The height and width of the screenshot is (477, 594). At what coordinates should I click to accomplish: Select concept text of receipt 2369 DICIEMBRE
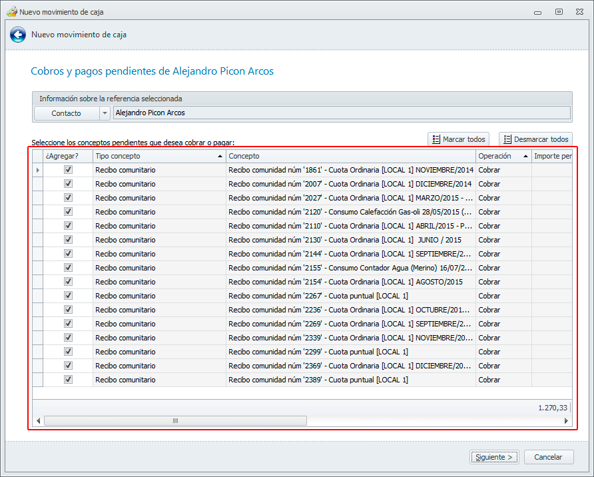350,366
